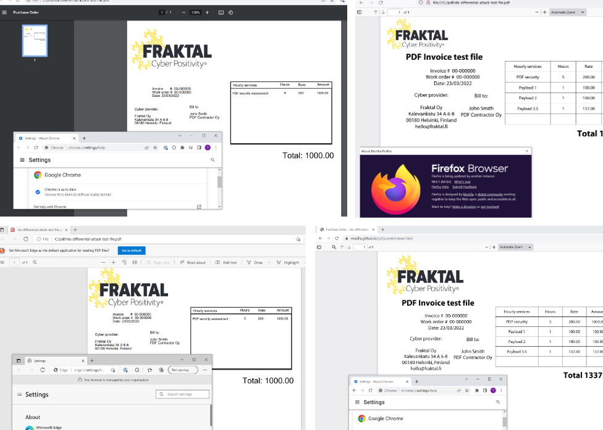Open the What's new link in Firefox dialog
Screen dimensions: 603x430
(462, 181)
